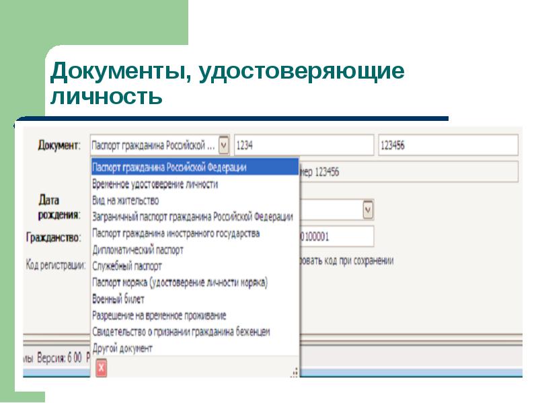Select Вид на жительство entry
This screenshot has height=403, width=538.
[125, 200]
